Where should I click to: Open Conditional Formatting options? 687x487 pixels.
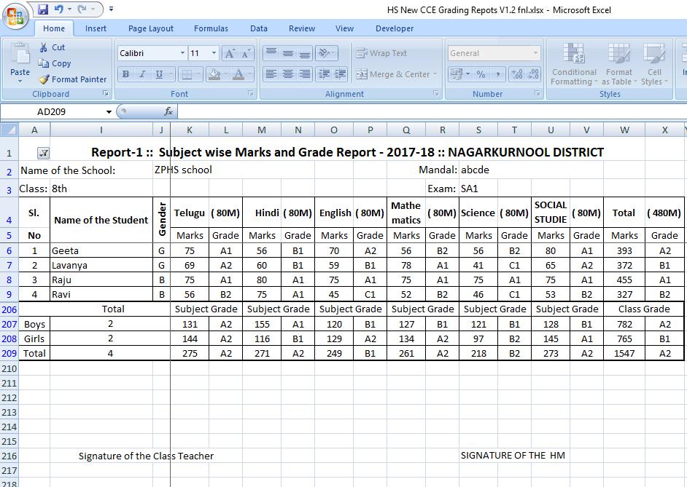pos(573,66)
